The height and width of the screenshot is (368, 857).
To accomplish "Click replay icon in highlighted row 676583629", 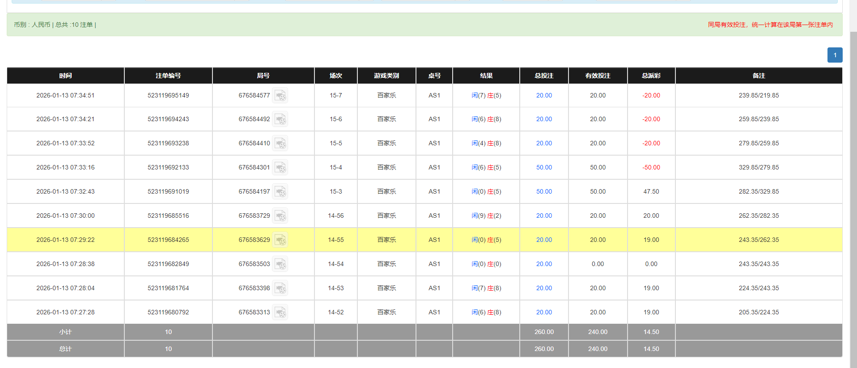I will point(280,240).
